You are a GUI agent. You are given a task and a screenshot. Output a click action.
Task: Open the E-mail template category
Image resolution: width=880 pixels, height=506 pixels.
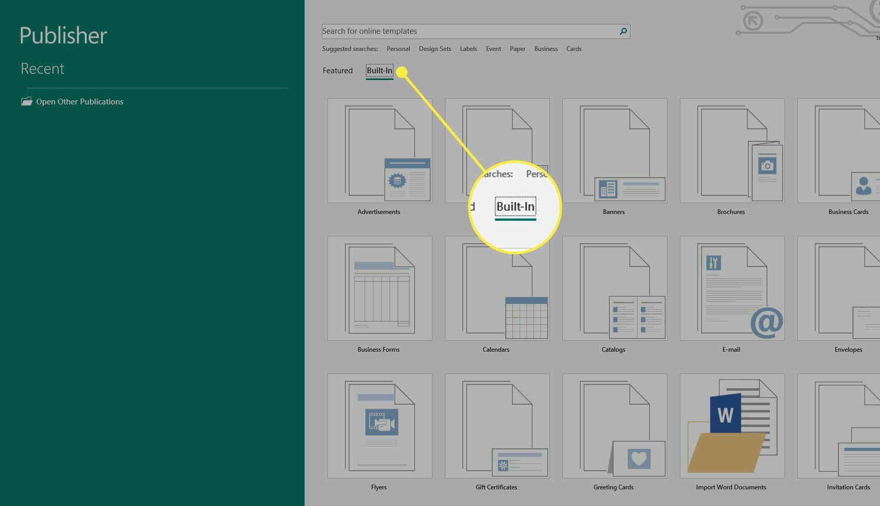(x=732, y=294)
